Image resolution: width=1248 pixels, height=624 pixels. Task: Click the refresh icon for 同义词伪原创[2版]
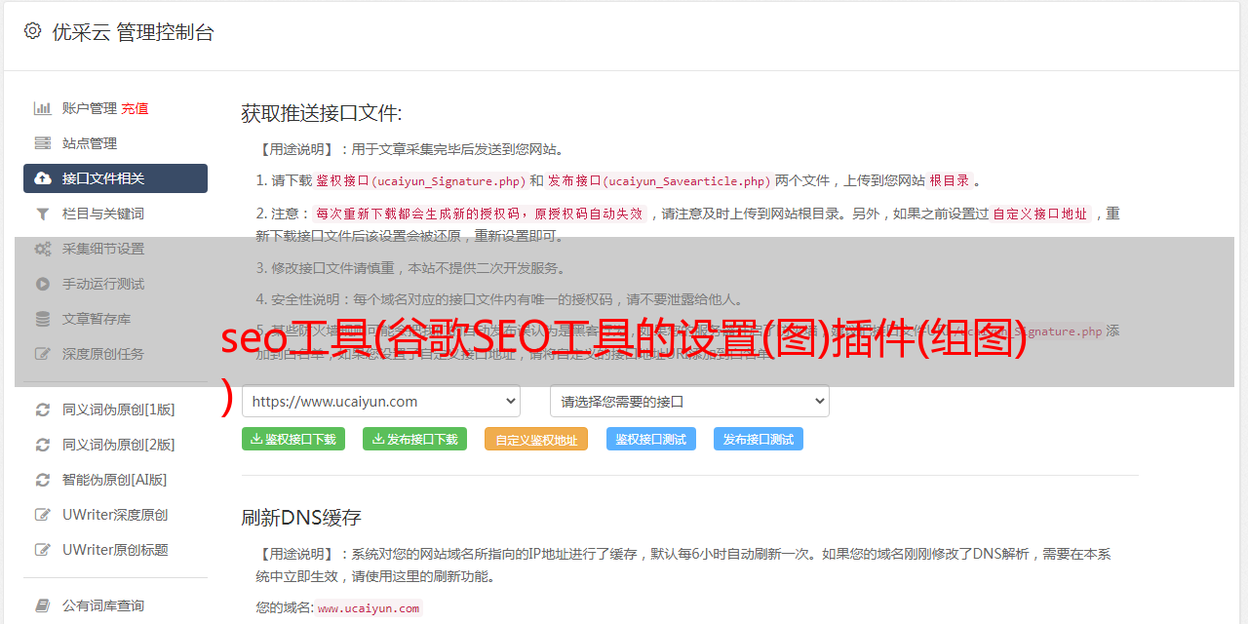pyautogui.click(x=43, y=445)
